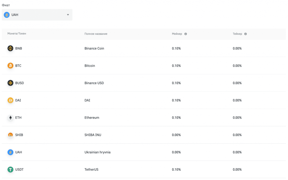Image resolution: width=288 pixels, height=180 pixels.
Task: Click the UAH currency icon in dropdown
Action: (x=6, y=15)
